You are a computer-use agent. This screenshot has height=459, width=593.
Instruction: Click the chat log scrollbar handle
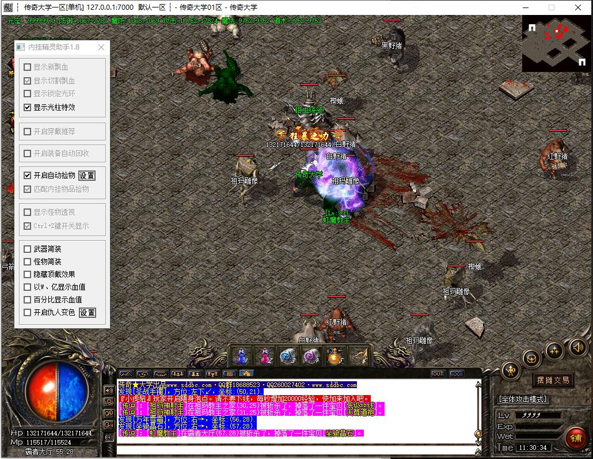pos(478,434)
